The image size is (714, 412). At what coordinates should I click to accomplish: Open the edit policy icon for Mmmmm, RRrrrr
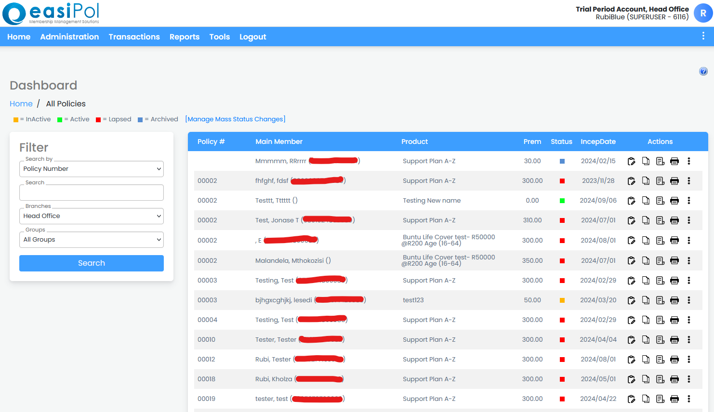pos(631,161)
